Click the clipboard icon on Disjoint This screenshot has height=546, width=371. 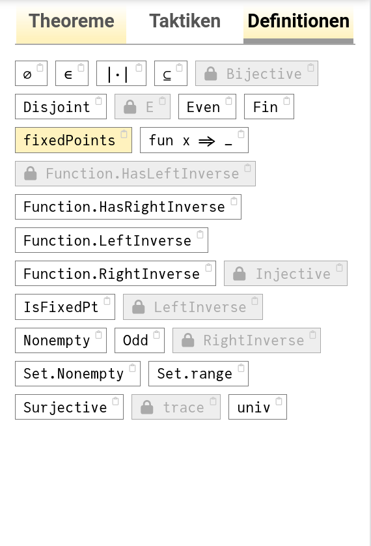click(98, 101)
